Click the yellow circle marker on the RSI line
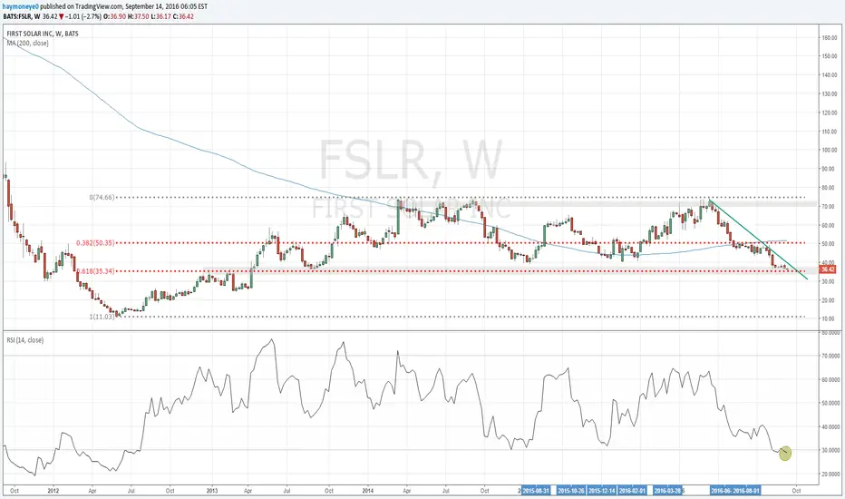845x499 pixels. point(785,453)
